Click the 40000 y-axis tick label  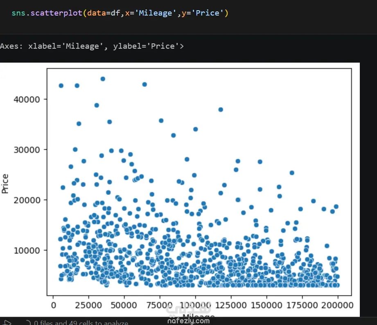[27, 99]
